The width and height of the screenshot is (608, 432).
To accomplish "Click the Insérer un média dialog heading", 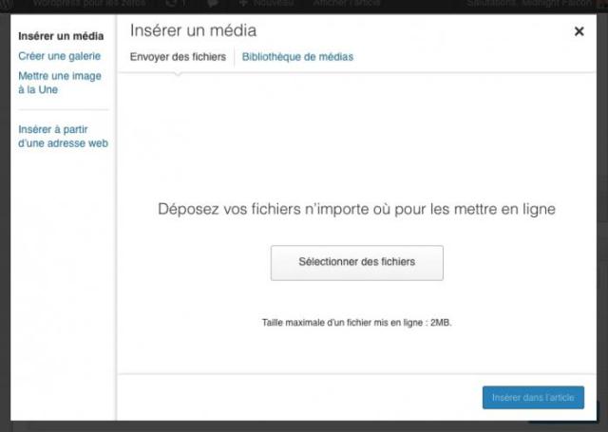I will (x=193, y=31).
